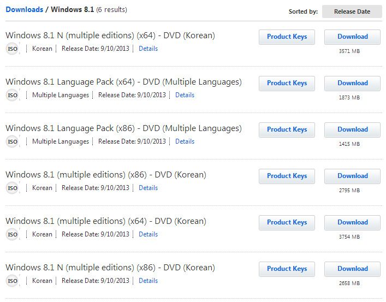The image size is (386, 302).
Task: Click the Windows 8.1 heading text
Action: [73, 10]
